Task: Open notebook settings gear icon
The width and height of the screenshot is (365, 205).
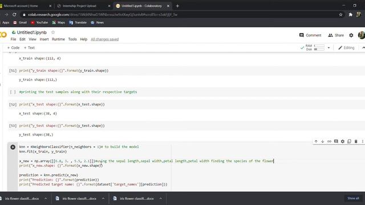Action: tap(351, 35)
